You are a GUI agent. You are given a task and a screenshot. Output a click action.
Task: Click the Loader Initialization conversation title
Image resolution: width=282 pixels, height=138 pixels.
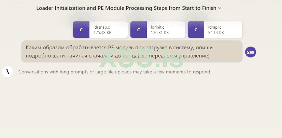pos(126,8)
